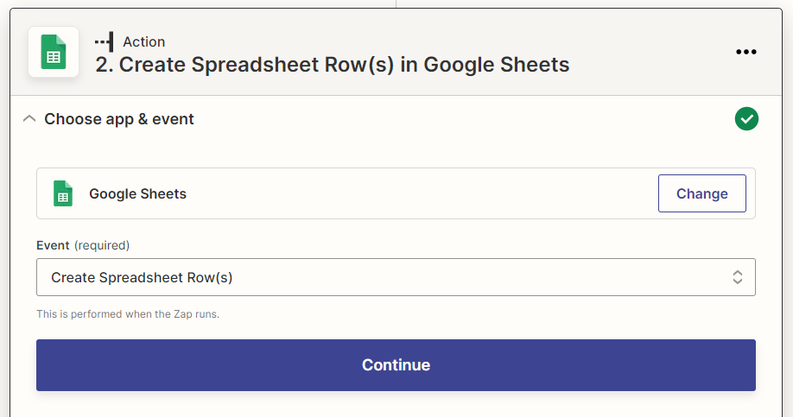This screenshot has width=793, height=417.
Task: Click the Event field label
Action: 53,245
